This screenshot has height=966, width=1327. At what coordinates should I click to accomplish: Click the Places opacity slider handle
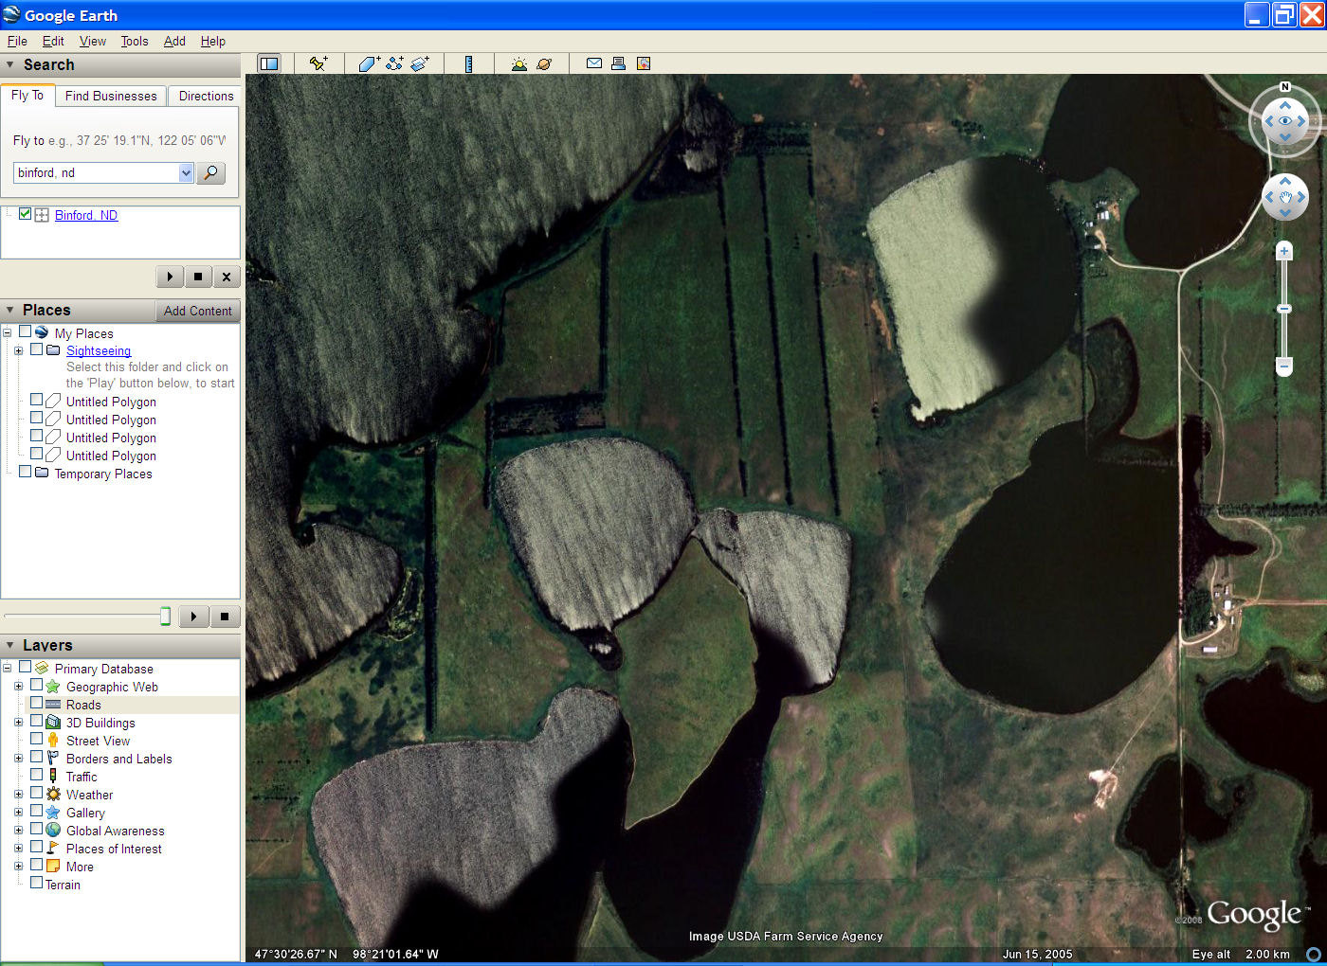pos(166,617)
